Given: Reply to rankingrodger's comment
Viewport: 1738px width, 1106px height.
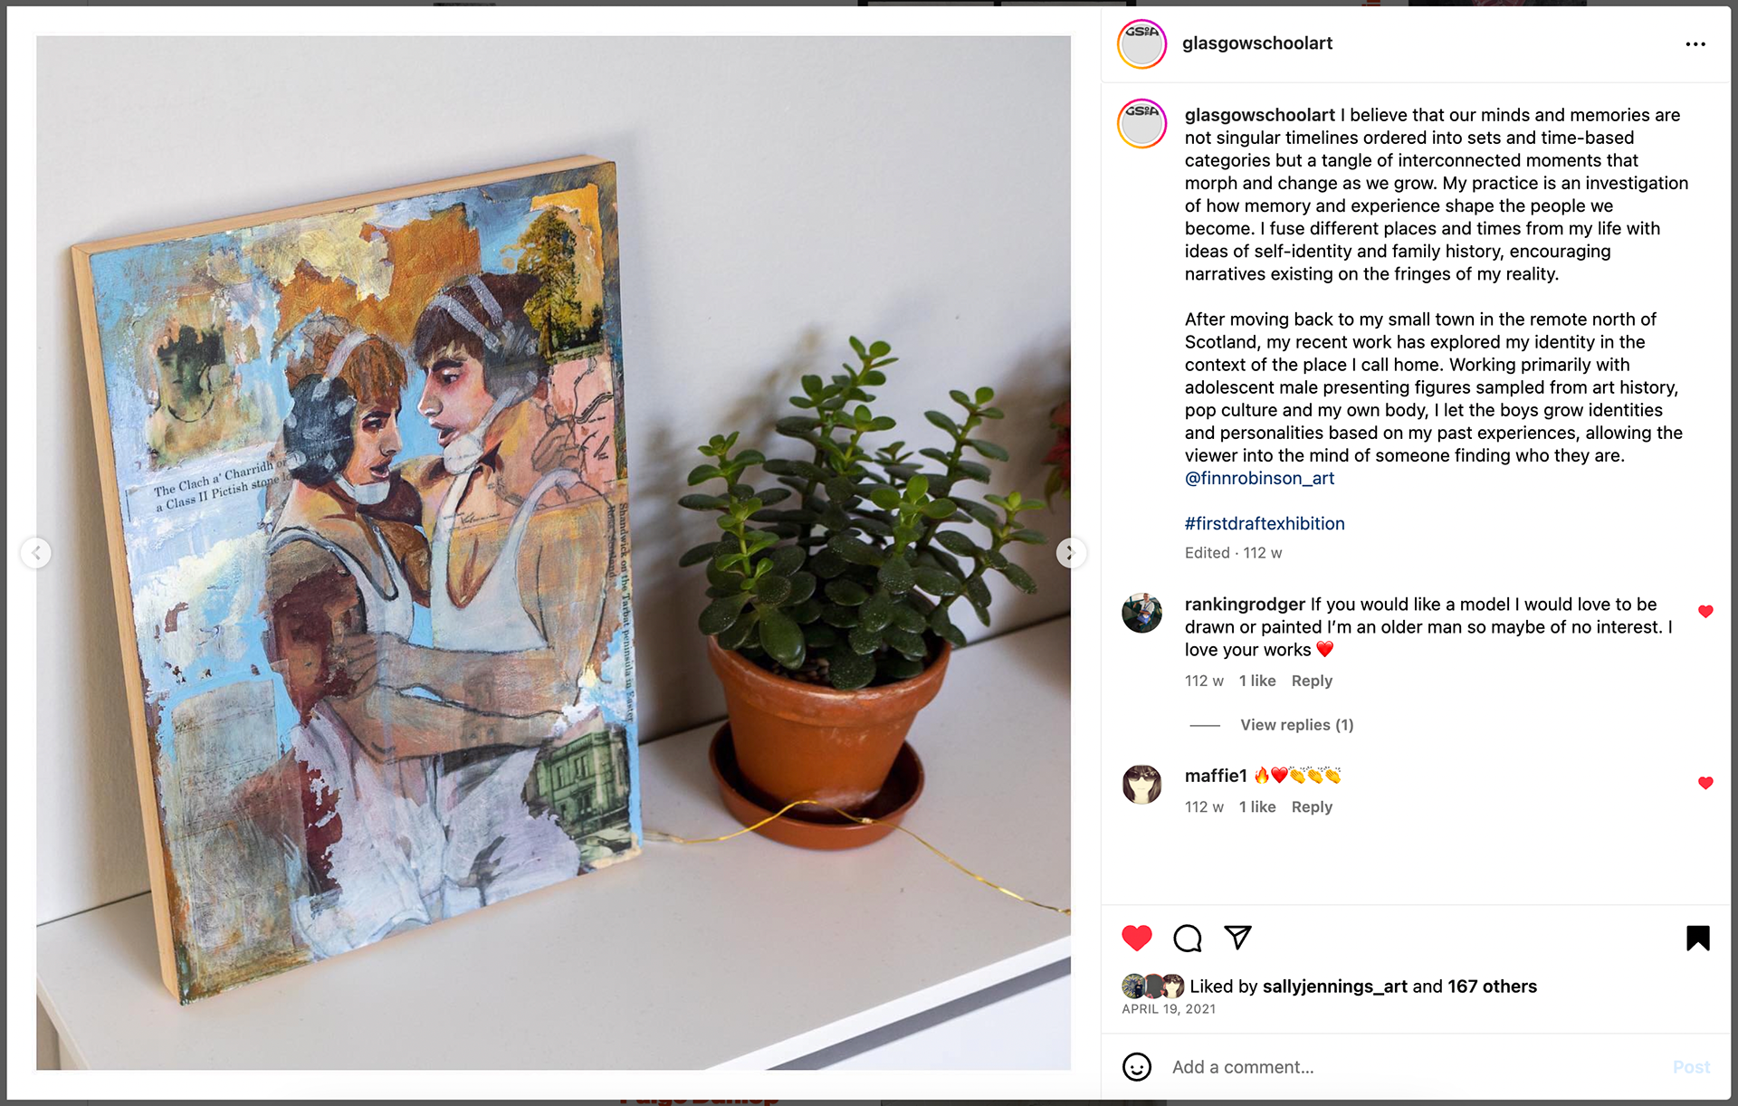Looking at the screenshot, I should 1312,681.
